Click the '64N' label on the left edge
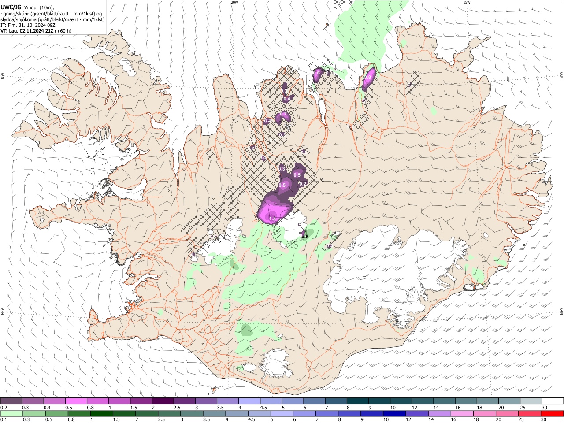564x423 pixels. click(x=2, y=311)
